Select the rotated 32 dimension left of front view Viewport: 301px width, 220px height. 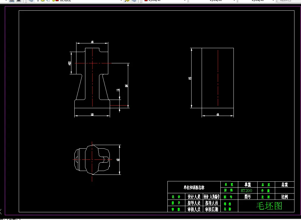point(70,63)
